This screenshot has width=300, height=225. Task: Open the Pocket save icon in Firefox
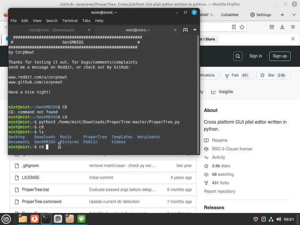pyautogui.click(x=272, y=27)
